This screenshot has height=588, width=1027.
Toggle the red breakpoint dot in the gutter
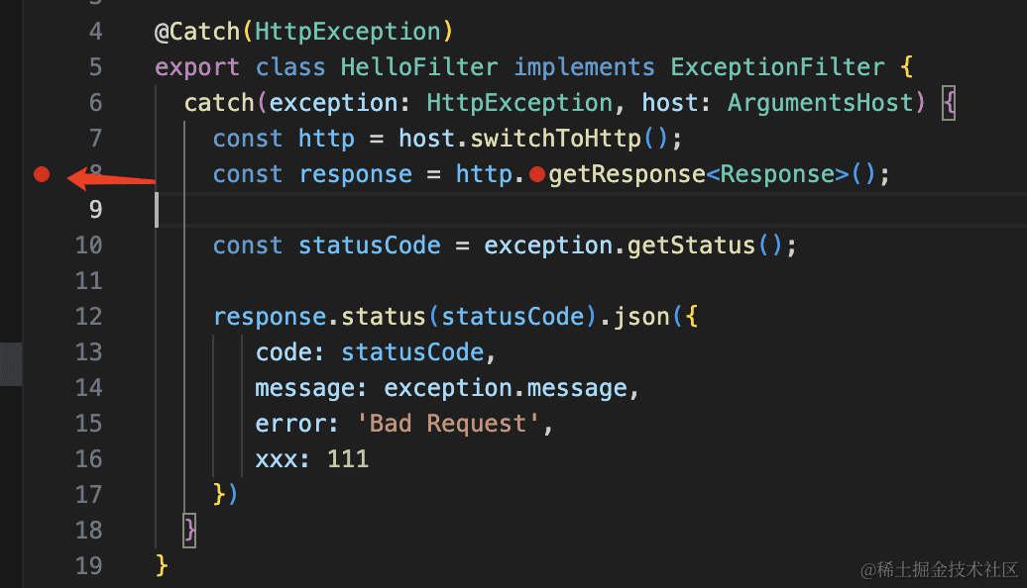pos(41,175)
